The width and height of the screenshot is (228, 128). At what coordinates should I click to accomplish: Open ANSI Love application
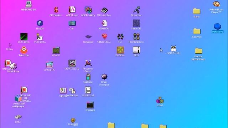(x=72, y=10)
